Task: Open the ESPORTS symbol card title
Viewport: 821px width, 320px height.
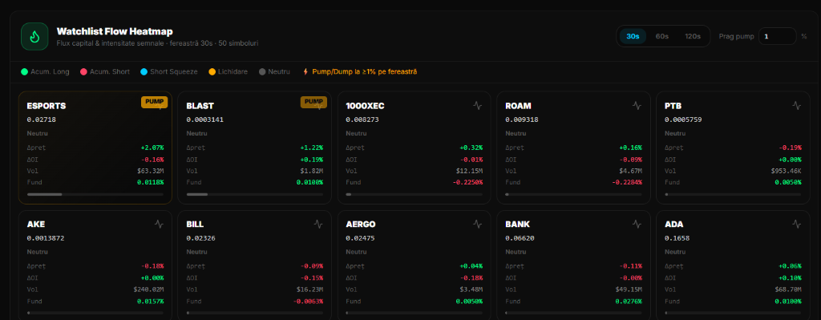Action: (47, 106)
